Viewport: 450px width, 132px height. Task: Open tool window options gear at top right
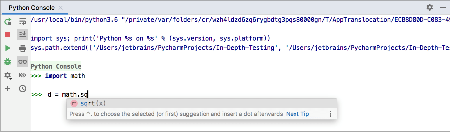pos(430,7)
